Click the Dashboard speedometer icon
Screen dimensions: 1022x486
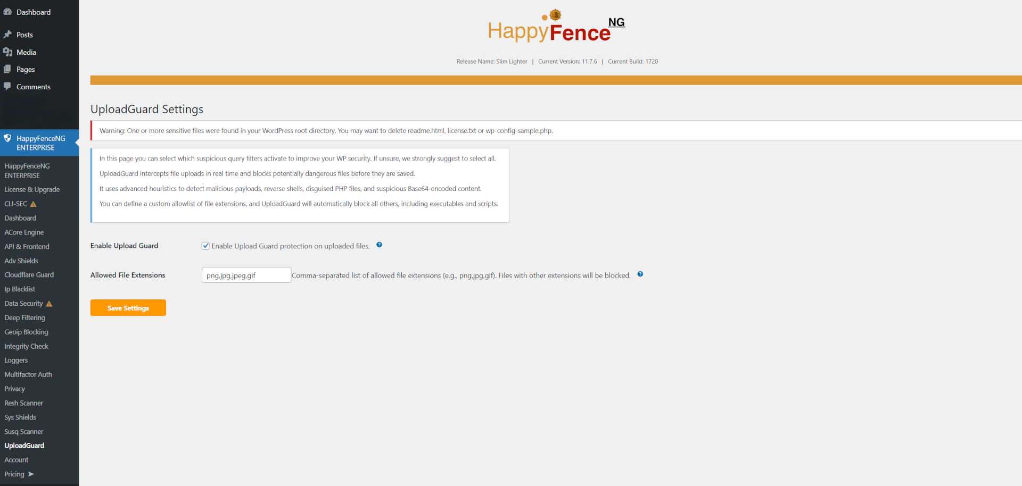coord(7,12)
